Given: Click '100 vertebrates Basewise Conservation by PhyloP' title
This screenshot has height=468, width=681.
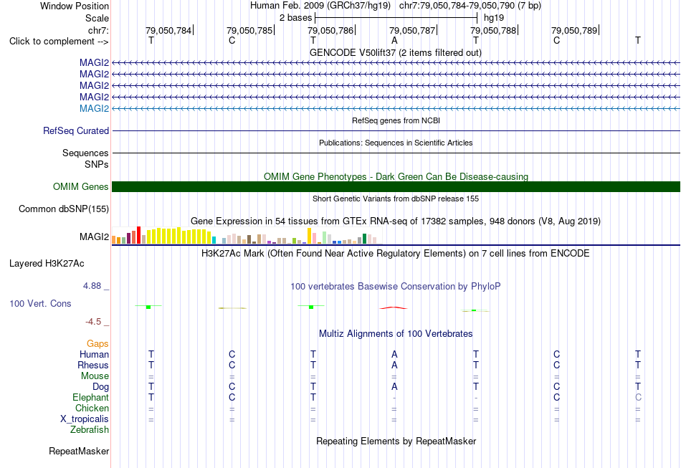Looking at the screenshot, I should tap(395, 287).
